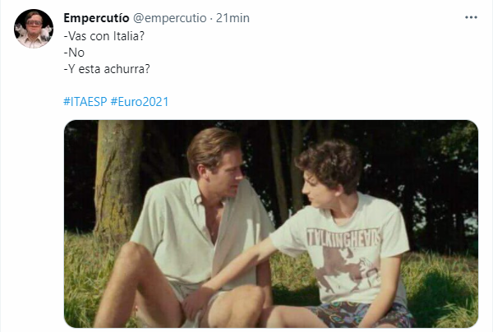
Task: Click the glasses on the avatar image
Action: tap(34, 23)
